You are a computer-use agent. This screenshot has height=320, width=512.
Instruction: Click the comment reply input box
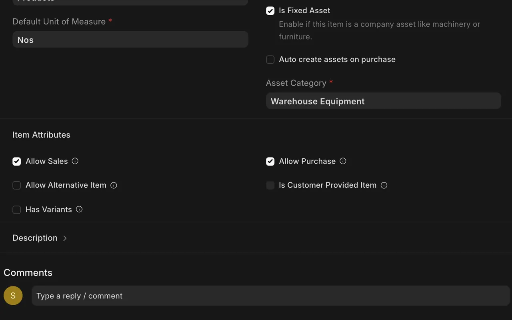[271, 296]
